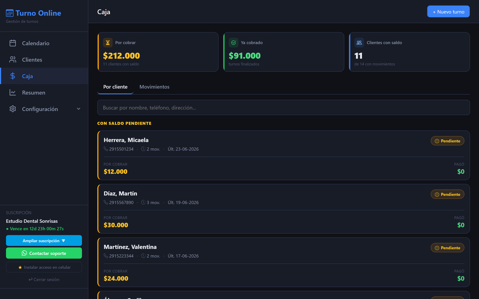Image resolution: width=479 pixels, height=299 pixels.
Task: Open the Por cobrar $212.000 summary card
Action: click(x=158, y=52)
